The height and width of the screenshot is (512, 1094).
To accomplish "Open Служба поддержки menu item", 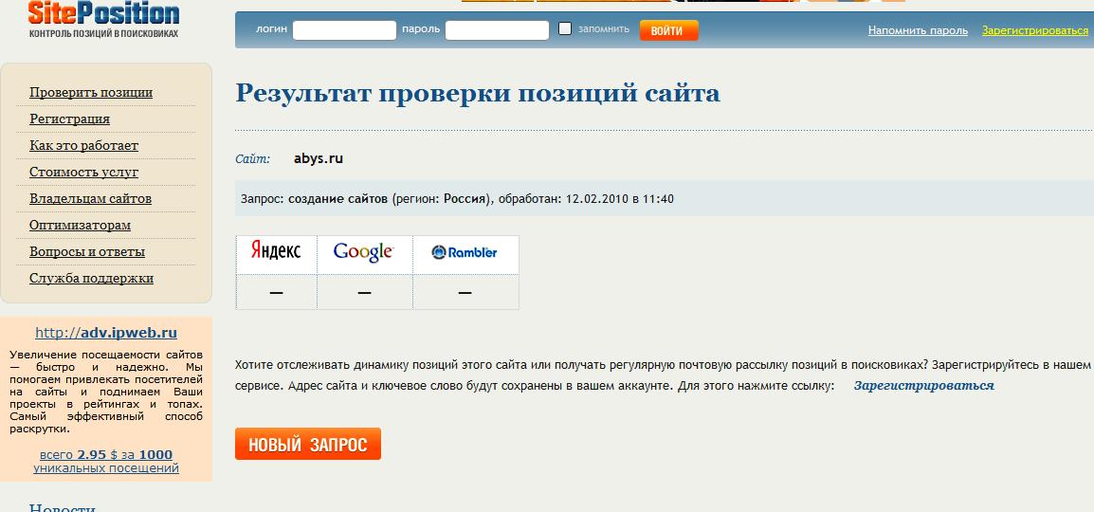I will [x=91, y=279].
